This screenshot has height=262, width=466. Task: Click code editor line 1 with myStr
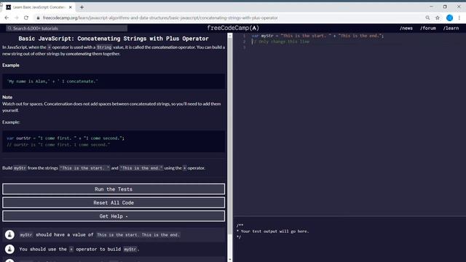317,36
